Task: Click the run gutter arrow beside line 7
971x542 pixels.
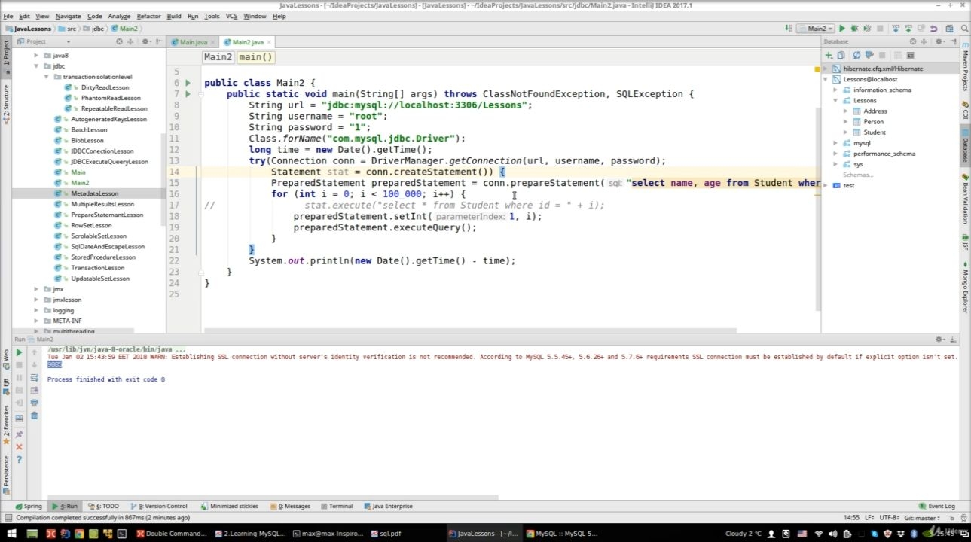Action: coord(188,94)
